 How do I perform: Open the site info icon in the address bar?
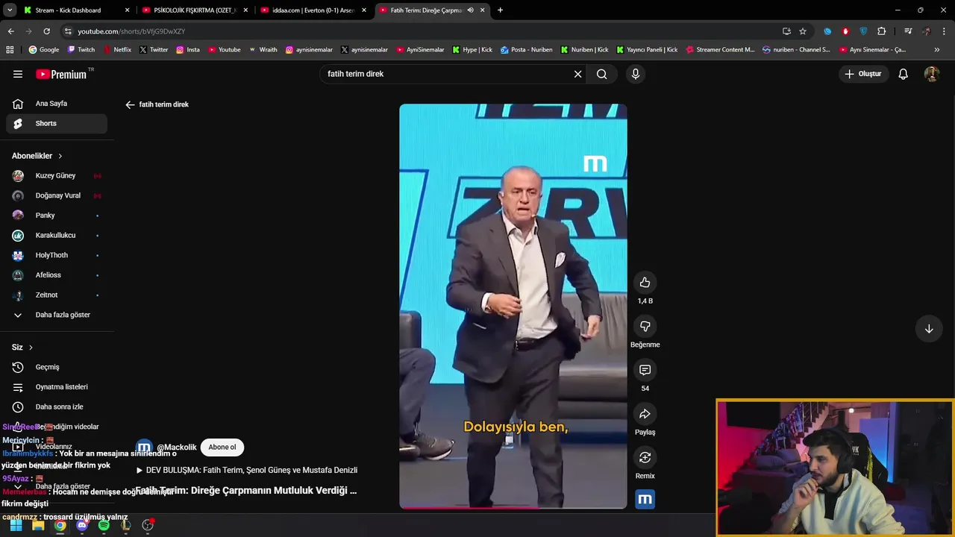click(x=68, y=31)
